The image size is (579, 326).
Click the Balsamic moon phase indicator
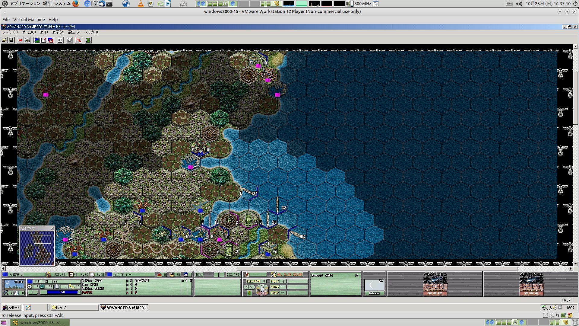click(x=374, y=287)
